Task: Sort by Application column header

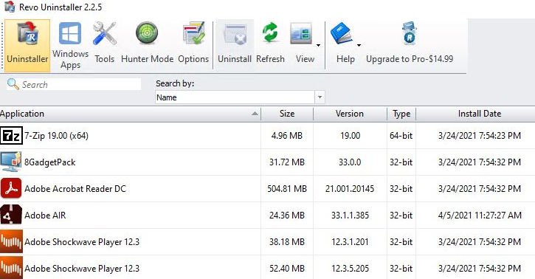Action: [x=130, y=114]
